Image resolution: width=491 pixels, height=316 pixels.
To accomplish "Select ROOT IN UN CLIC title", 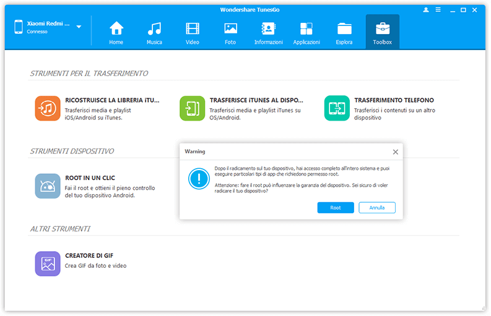I will coord(90,178).
